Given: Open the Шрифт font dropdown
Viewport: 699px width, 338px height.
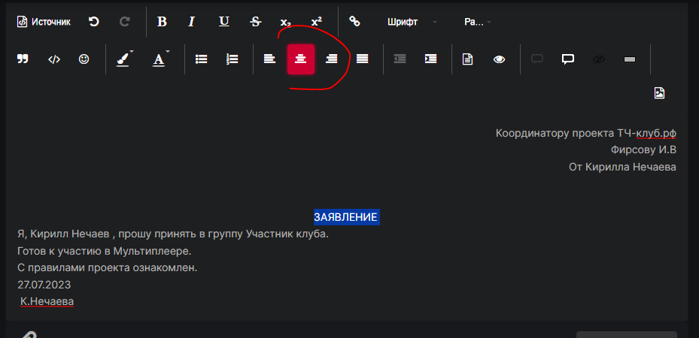Looking at the screenshot, I should (x=411, y=22).
